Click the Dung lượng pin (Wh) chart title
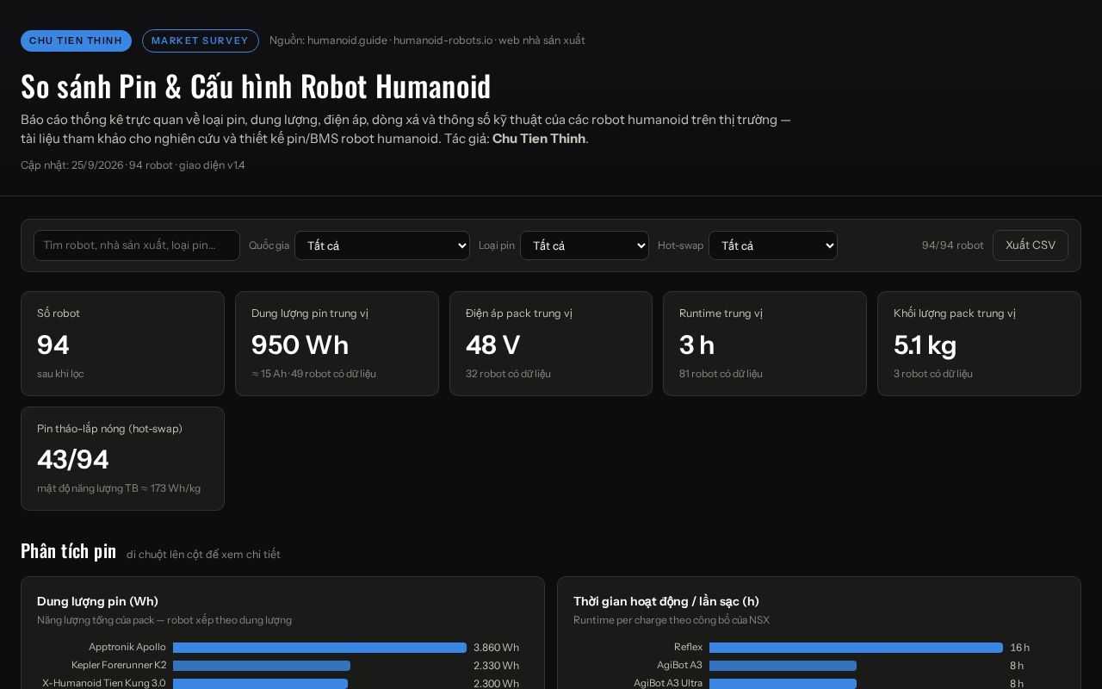 click(97, 601)
